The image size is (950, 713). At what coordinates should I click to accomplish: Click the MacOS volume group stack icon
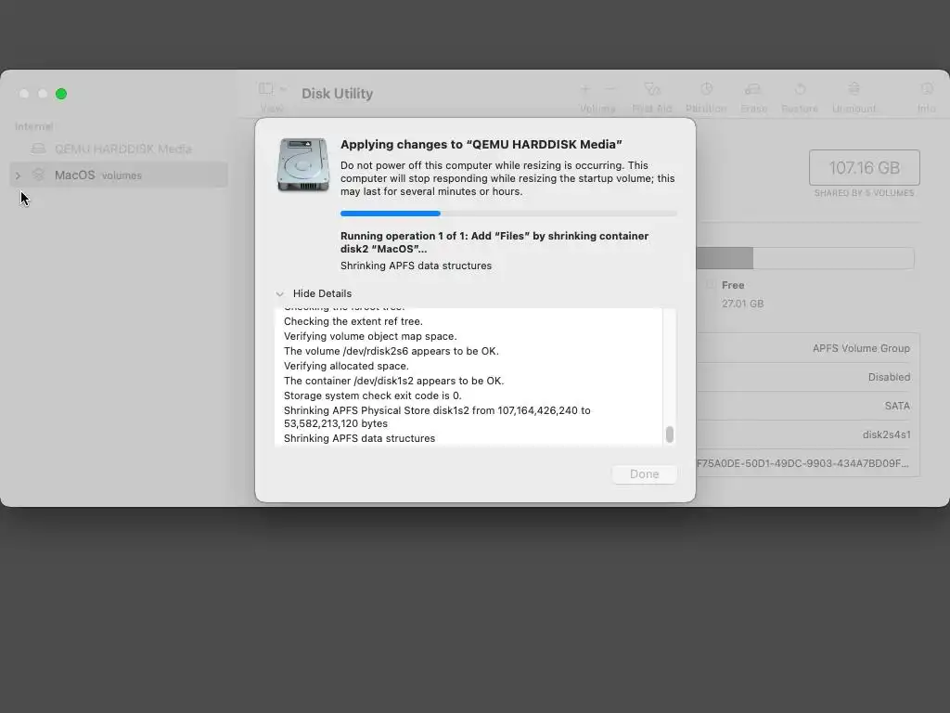pos(38,175)
